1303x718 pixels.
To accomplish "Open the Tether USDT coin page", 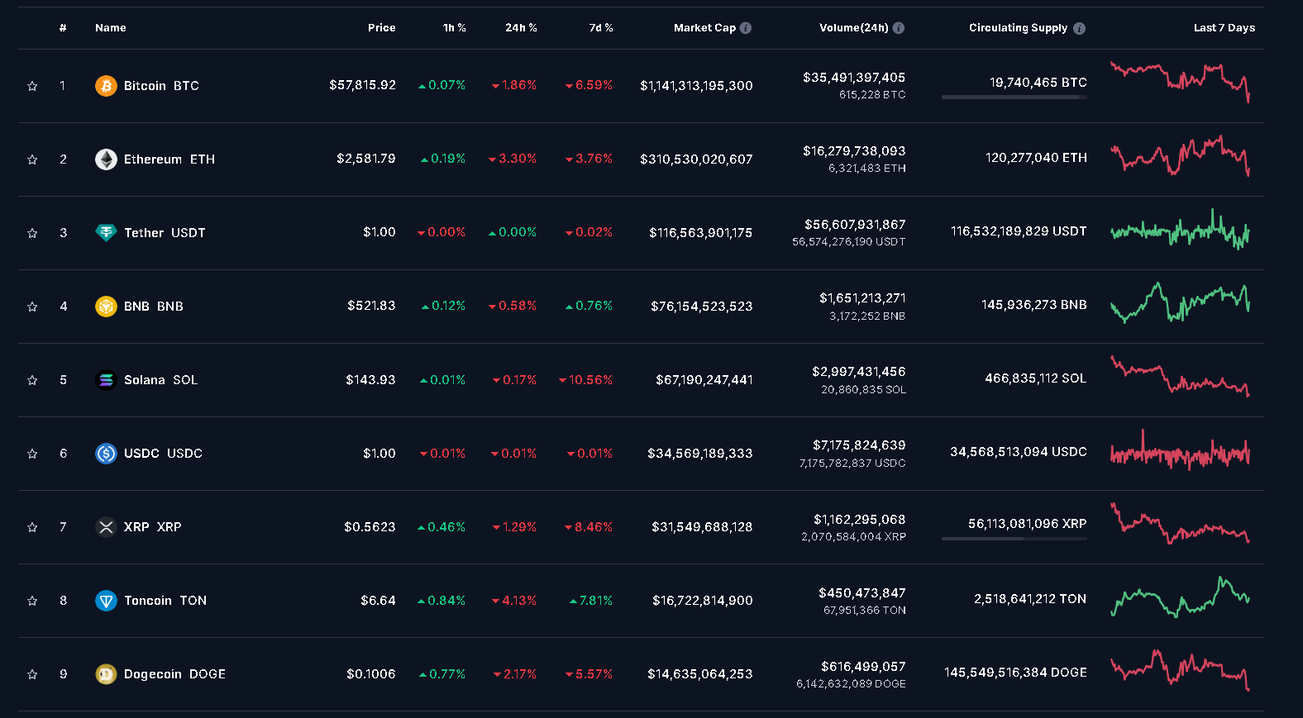I will pos(165,233).
